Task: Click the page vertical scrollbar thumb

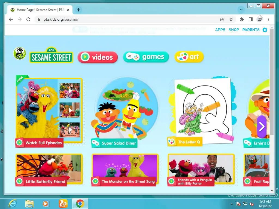Action: [x=272, y=82]
